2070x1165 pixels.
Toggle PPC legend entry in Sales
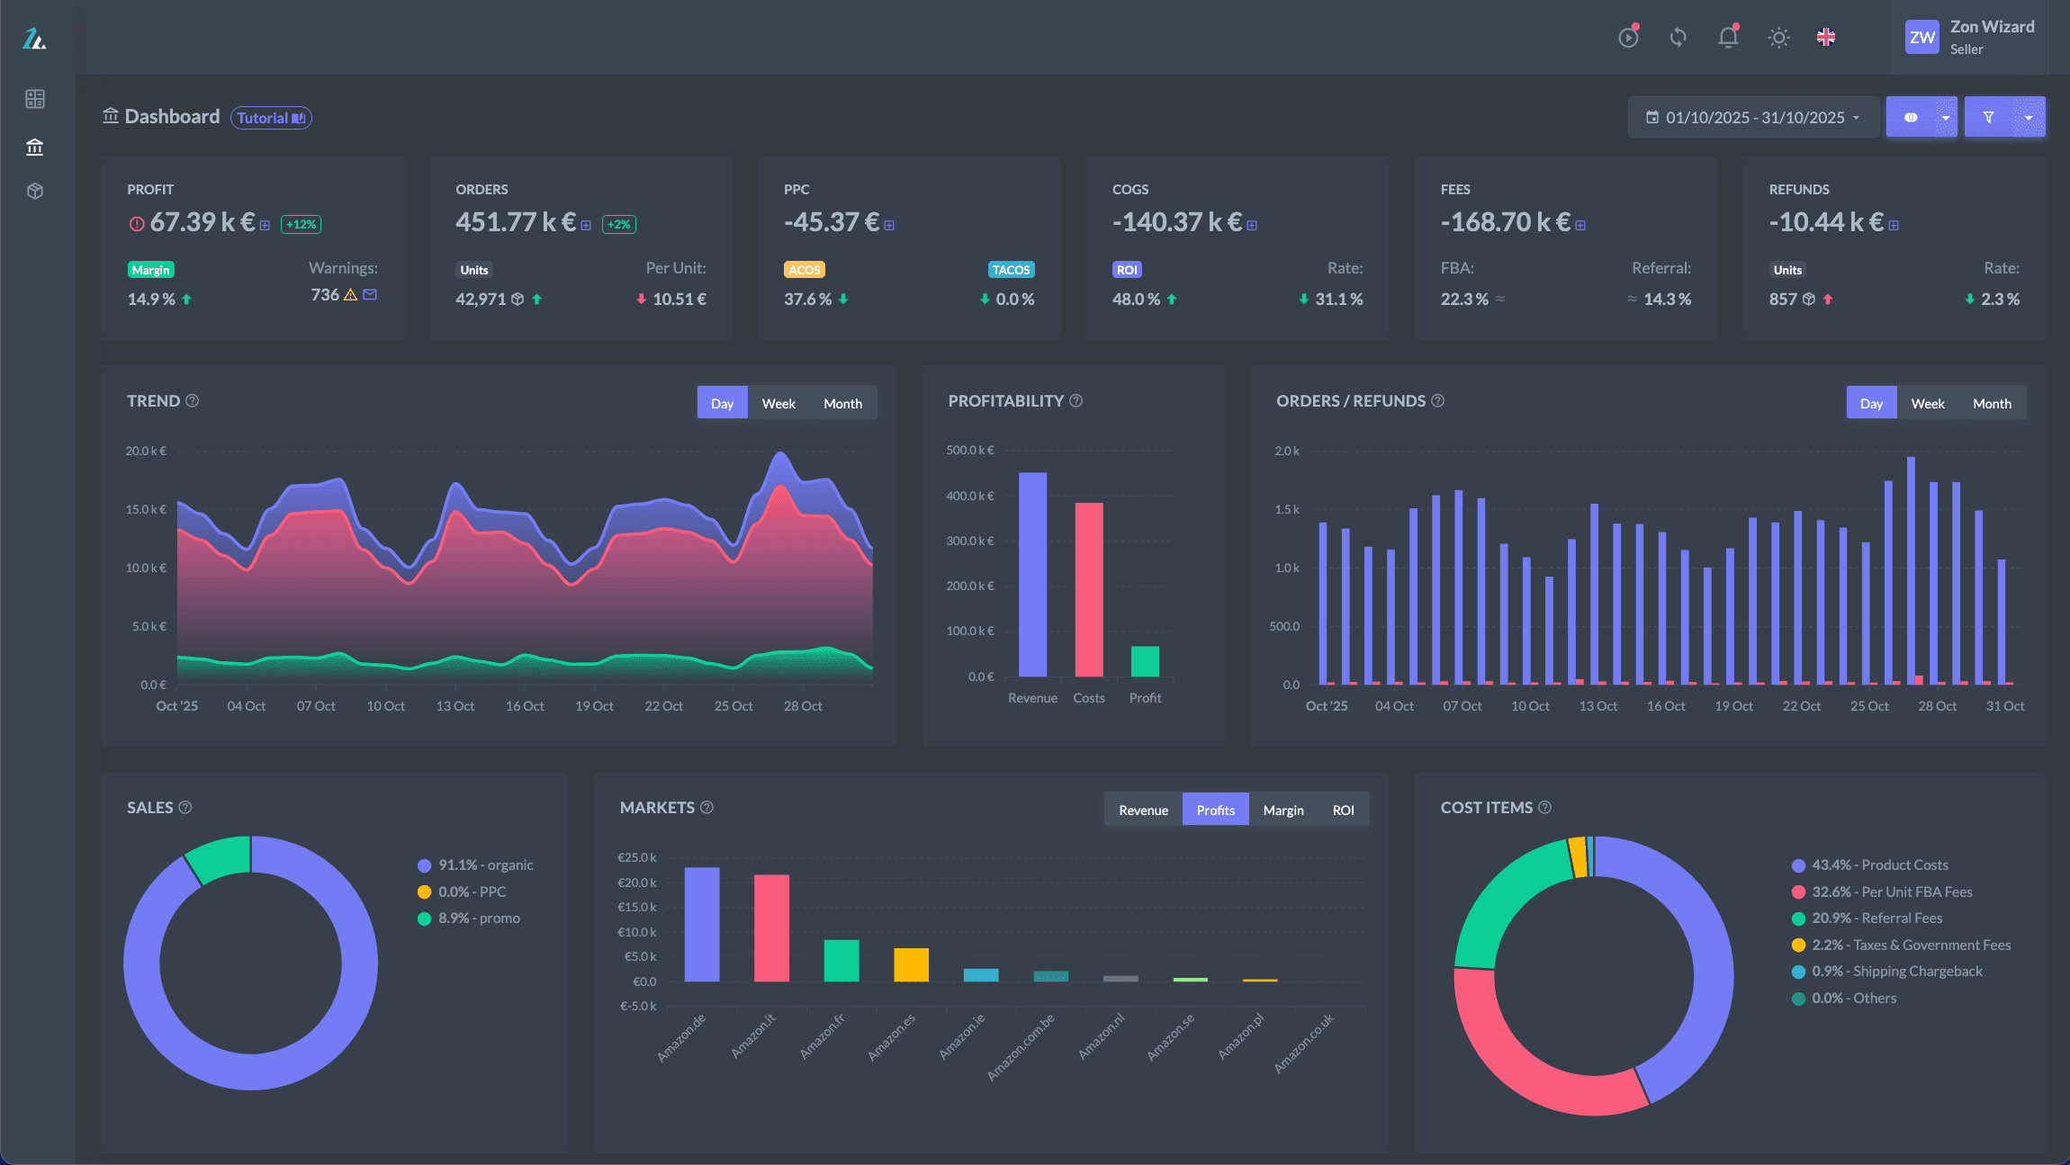tap(462, 892)
